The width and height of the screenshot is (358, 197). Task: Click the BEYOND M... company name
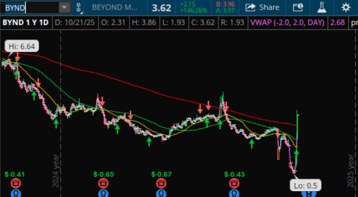115,7
